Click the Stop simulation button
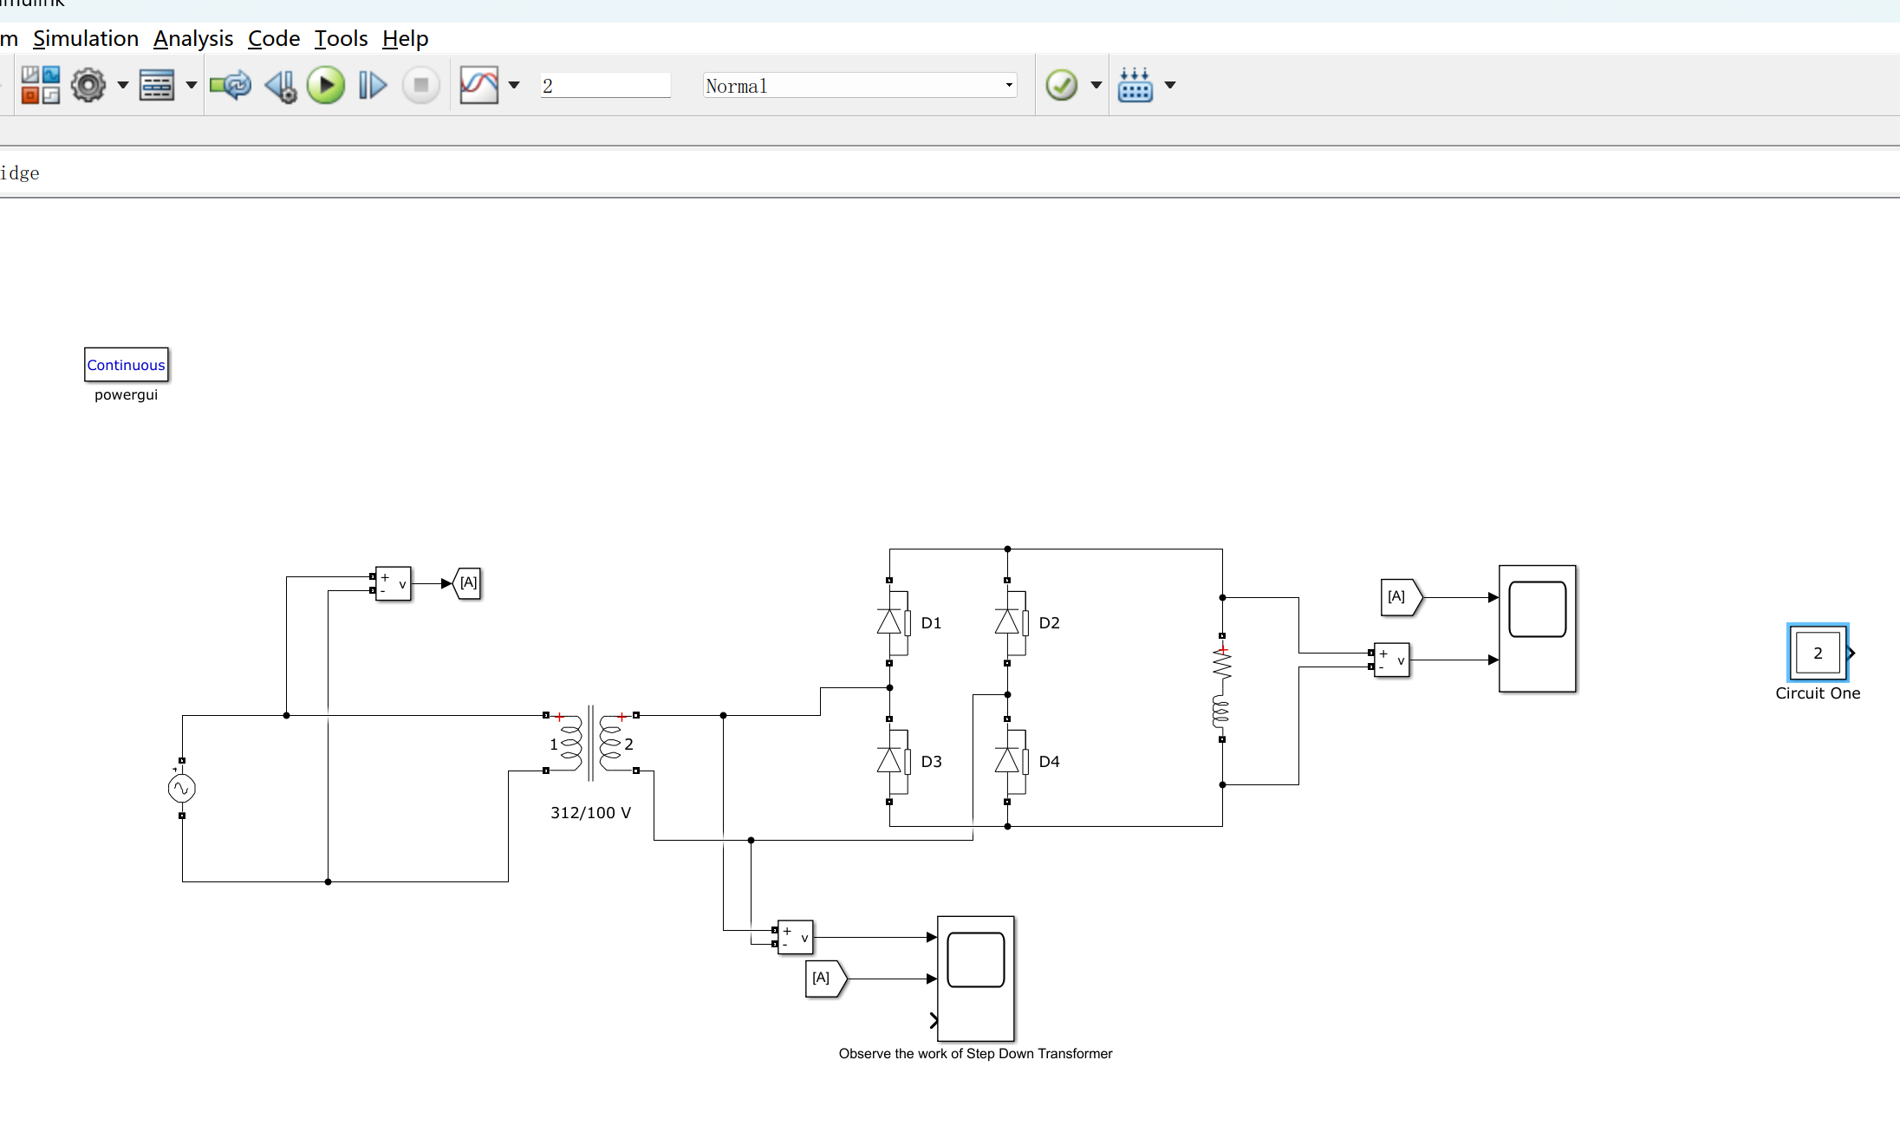This screenshot has height=1138, width=1900. coord(421,85)
